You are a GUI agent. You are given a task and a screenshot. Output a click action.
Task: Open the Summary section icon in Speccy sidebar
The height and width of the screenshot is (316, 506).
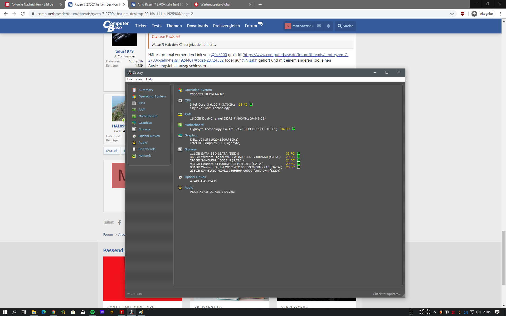coord(134,90)
